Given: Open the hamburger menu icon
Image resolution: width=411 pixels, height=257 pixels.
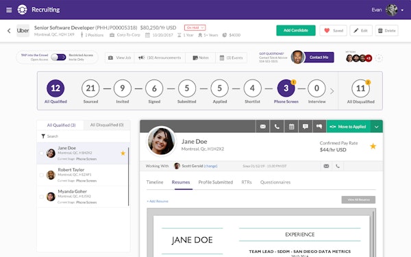Looking at the screenshot, I should [9, 10].
